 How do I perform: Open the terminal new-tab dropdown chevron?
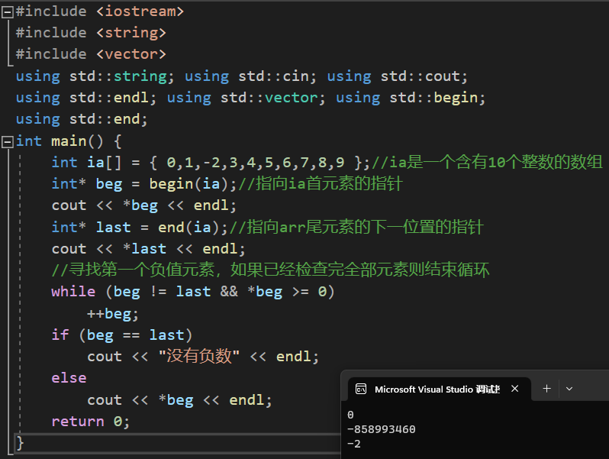[x=569, y=389]
